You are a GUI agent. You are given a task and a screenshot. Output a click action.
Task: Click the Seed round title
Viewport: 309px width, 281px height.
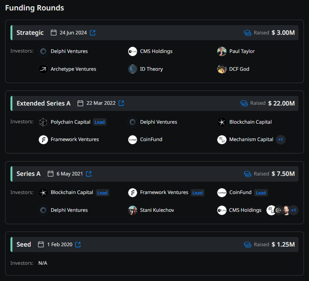coord(24,244)
